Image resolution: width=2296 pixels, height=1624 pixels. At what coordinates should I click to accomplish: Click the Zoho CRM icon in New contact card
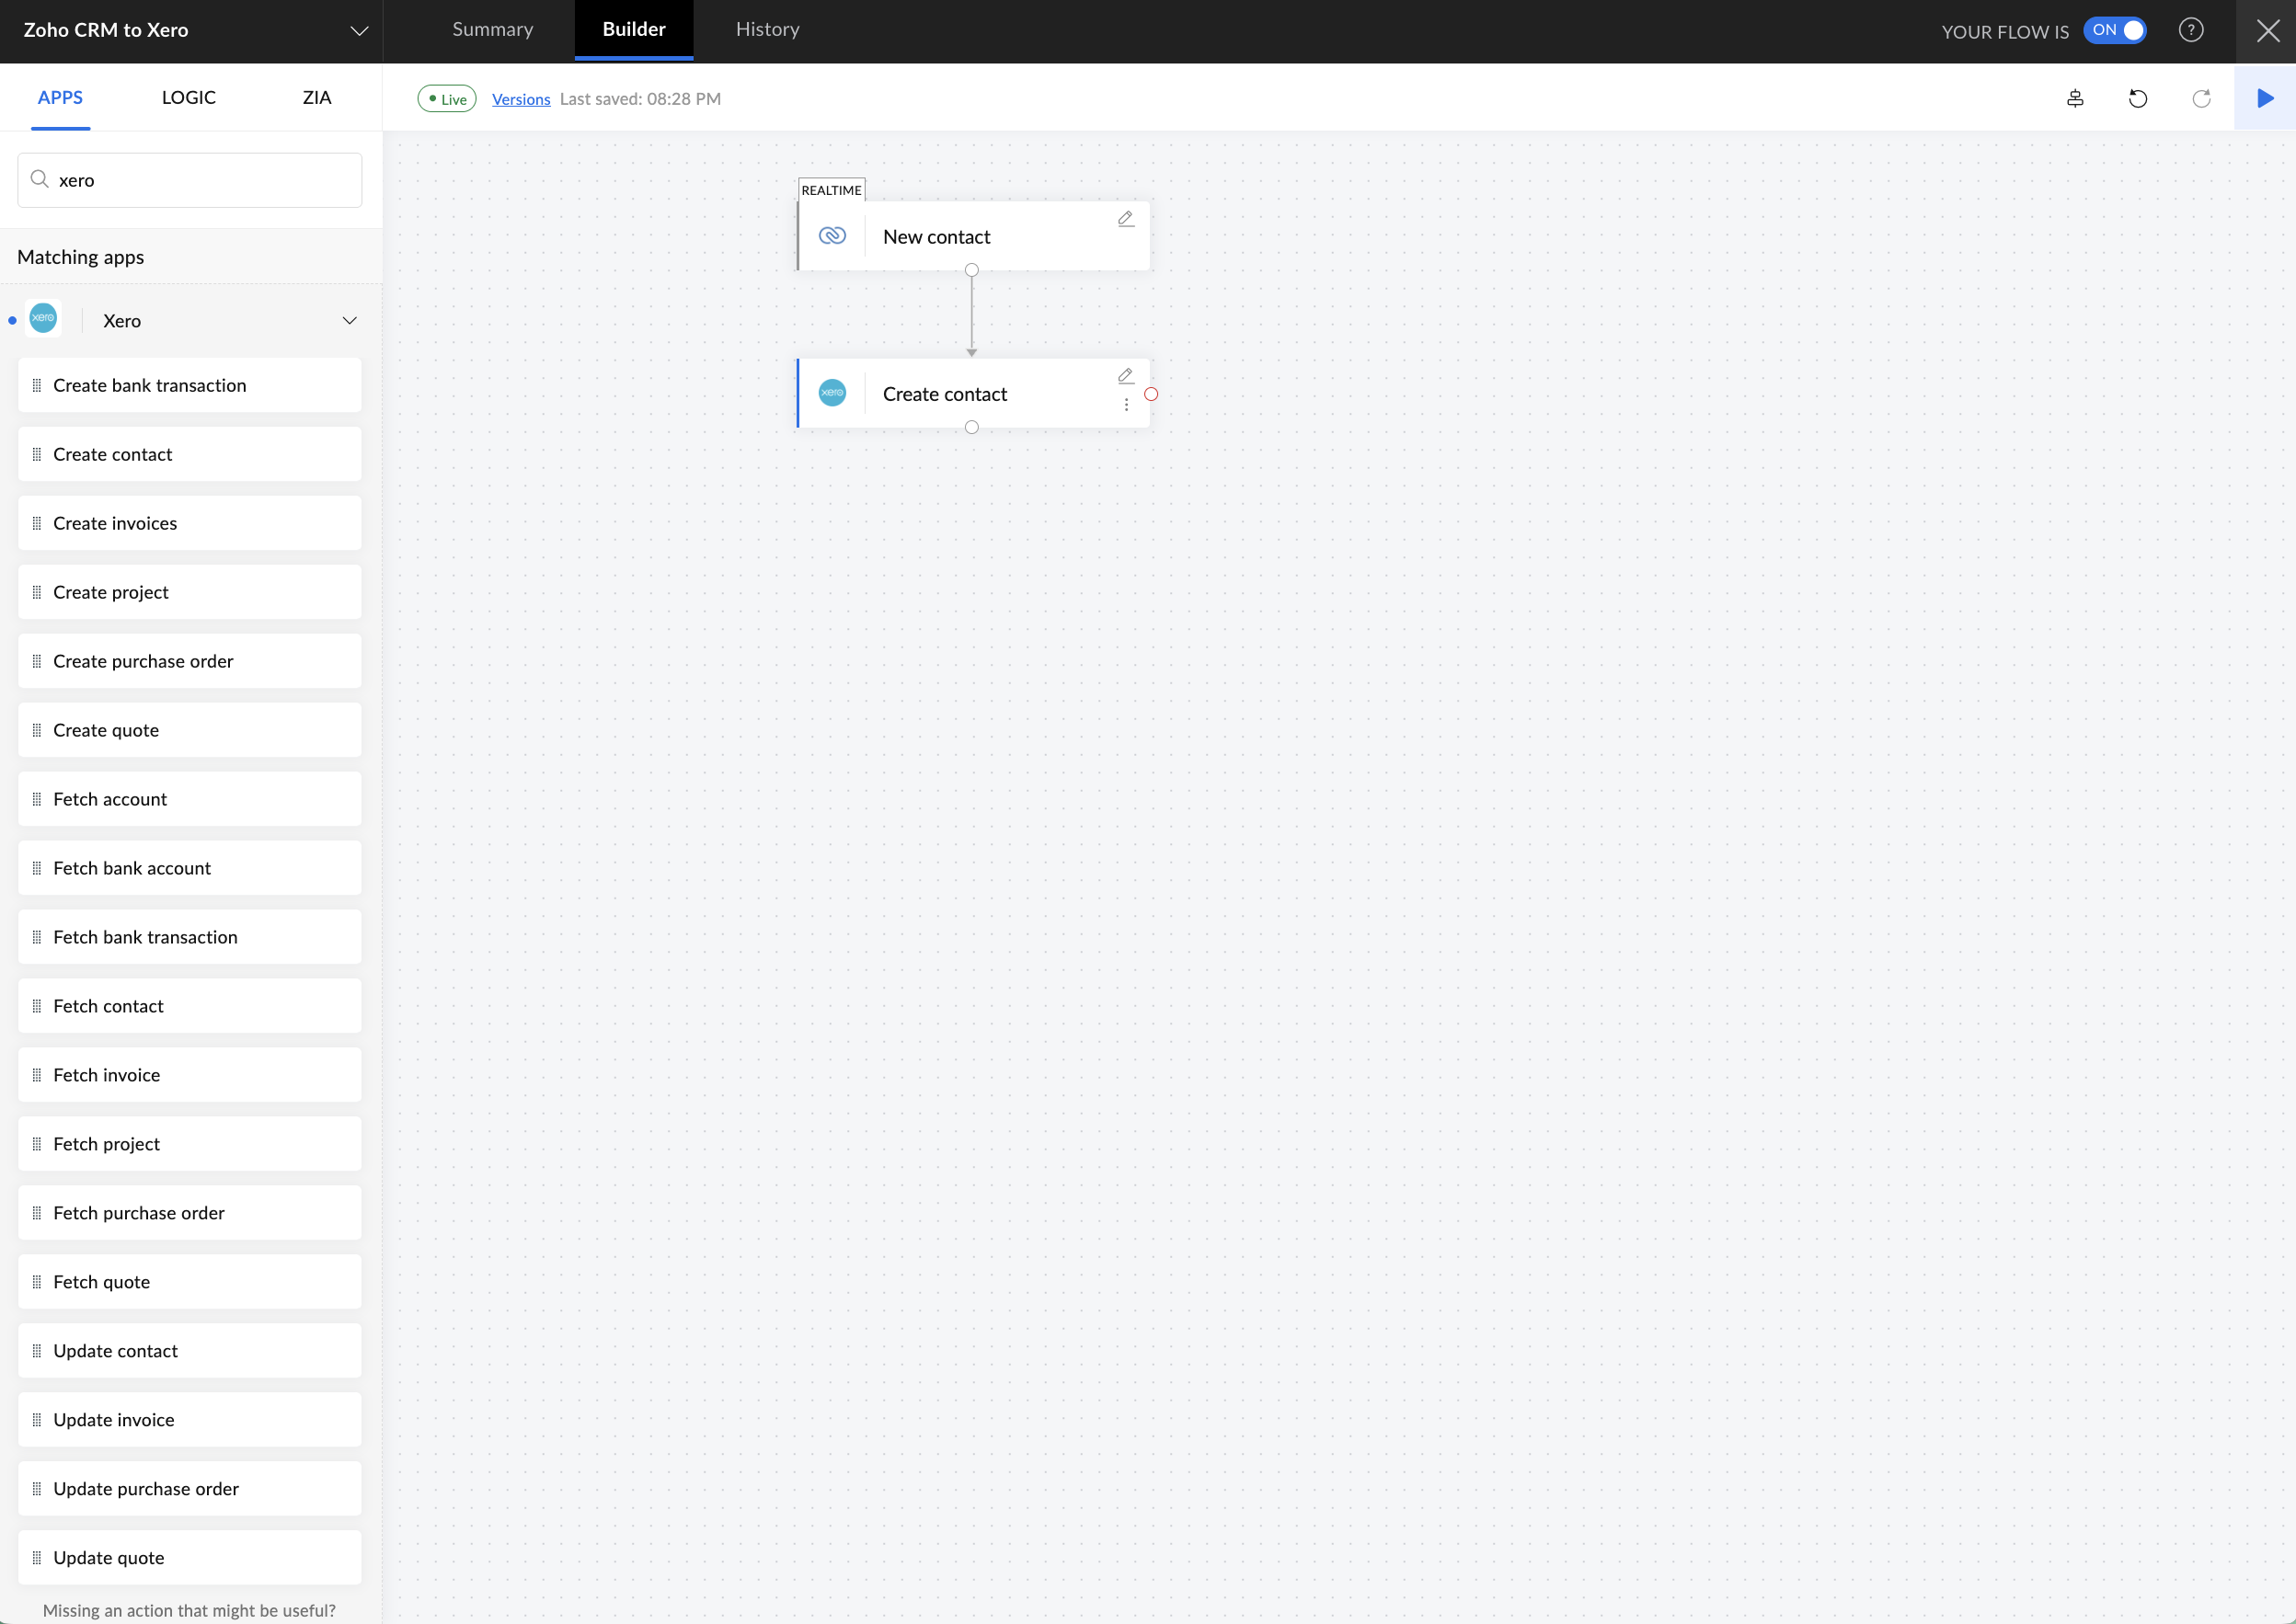tap(833, 236)
